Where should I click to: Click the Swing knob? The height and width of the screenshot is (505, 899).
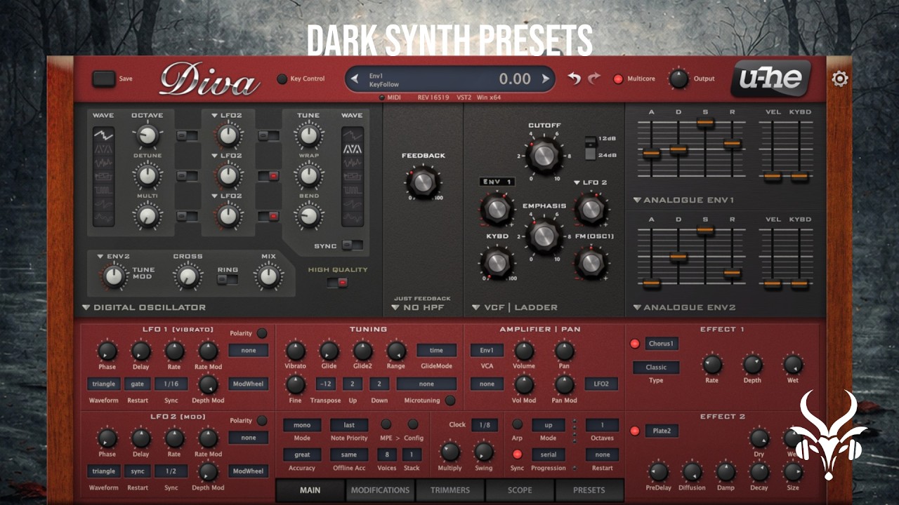pyautogui.click(x=483, y=452)
